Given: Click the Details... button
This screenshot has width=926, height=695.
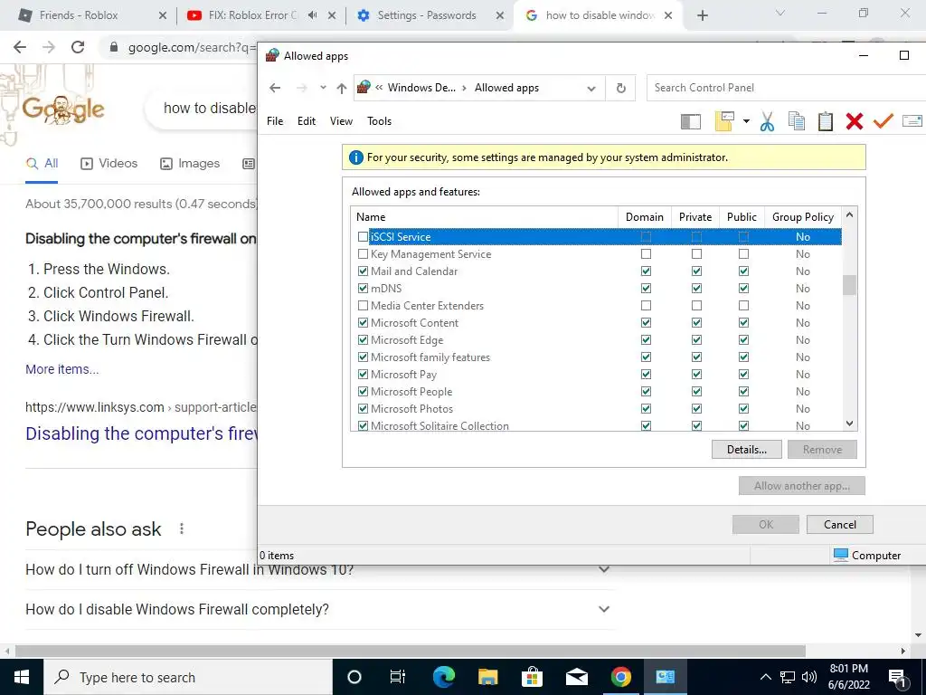Looking at the screenshot, I should click(x=746, y=450).
